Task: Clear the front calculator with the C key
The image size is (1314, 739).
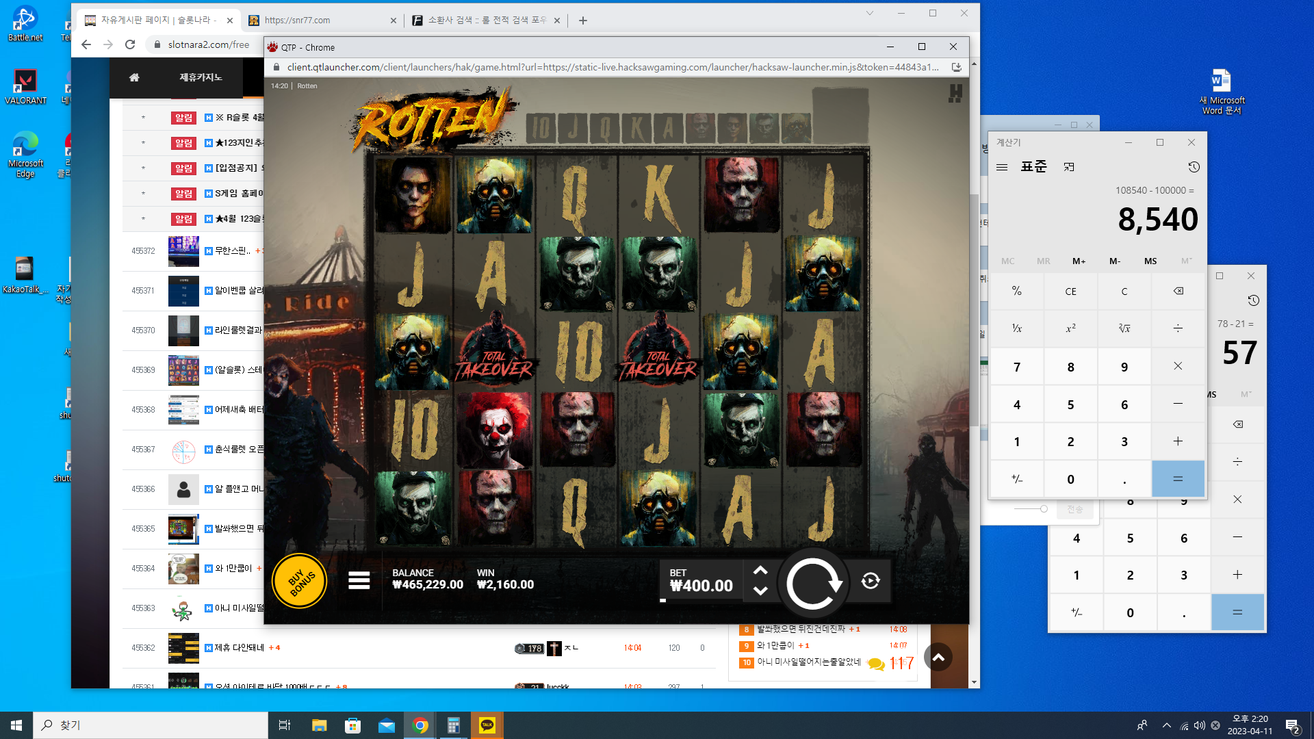Action: point(1124,291)
